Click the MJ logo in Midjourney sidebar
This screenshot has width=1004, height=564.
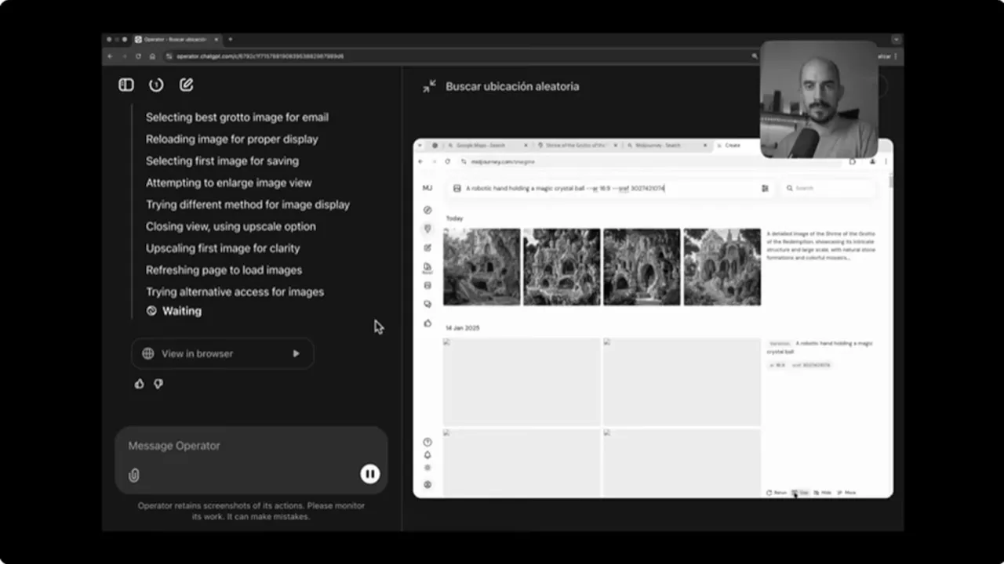[427, 188]
